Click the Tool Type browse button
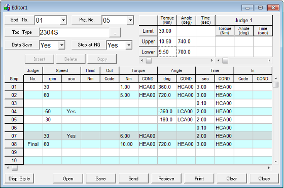This screenshot has height=188, width=284. point(115,33)
